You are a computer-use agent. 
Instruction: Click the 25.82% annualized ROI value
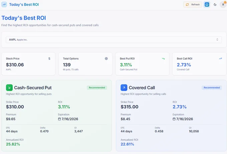[x=13, y=144]
